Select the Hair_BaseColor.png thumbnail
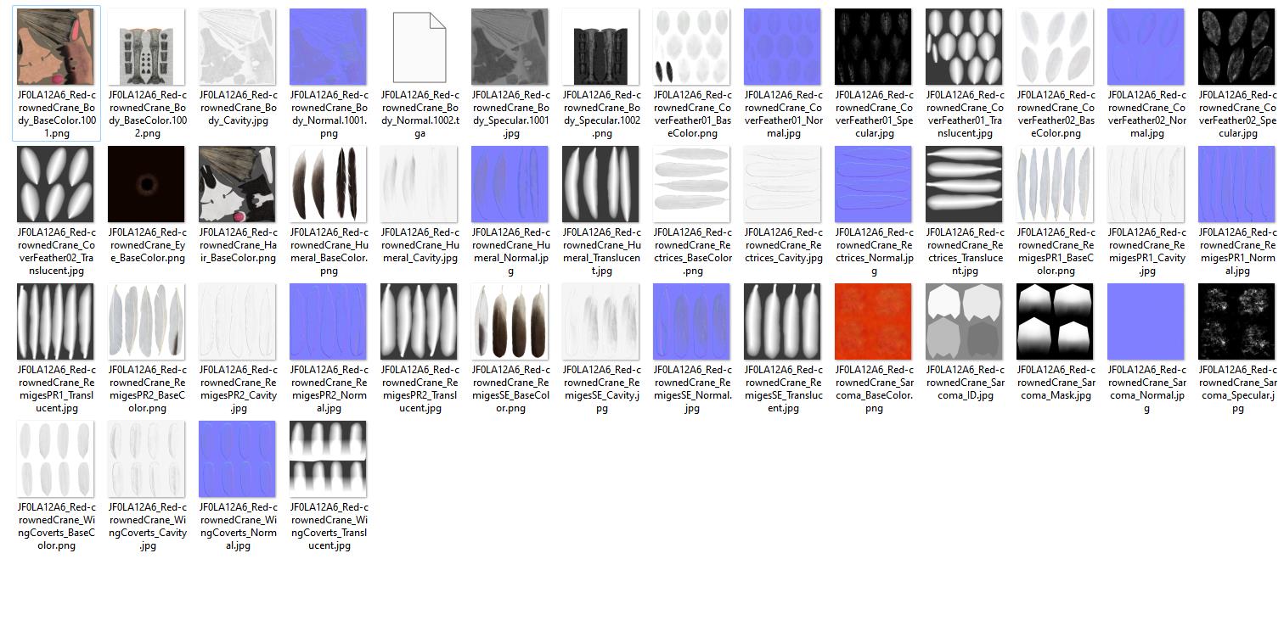The width and height of the screenshot is (1284, 626). click(238, 184)
